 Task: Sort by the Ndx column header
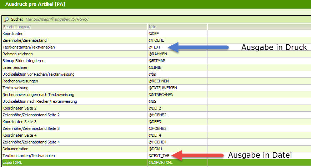click(x=177, y=27)
